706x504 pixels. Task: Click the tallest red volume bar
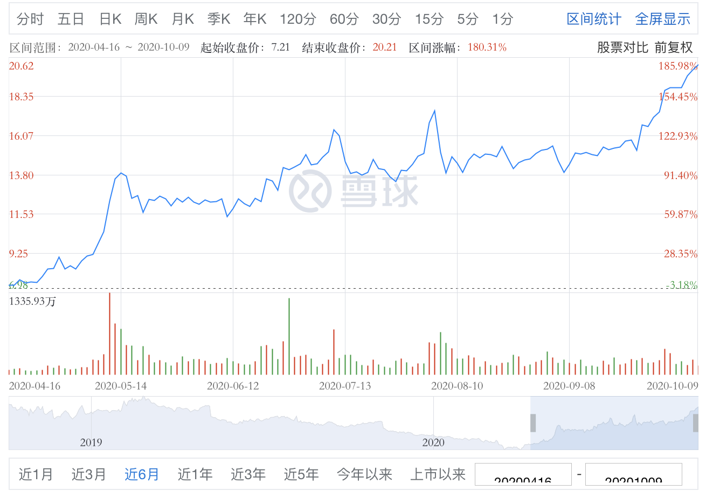(x=109, y=333)
